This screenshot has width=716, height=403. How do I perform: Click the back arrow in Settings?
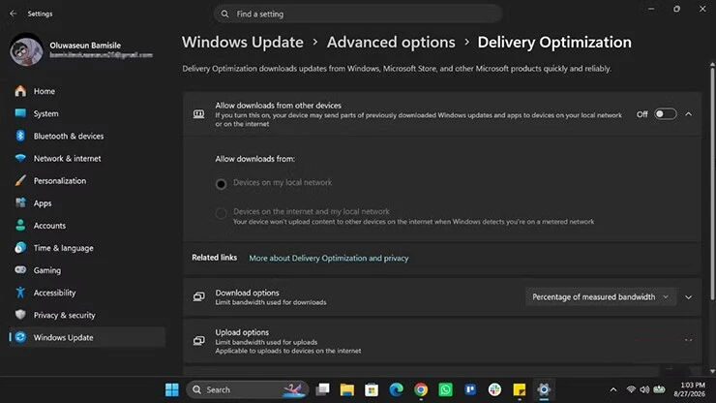click(x=14, y=14)
